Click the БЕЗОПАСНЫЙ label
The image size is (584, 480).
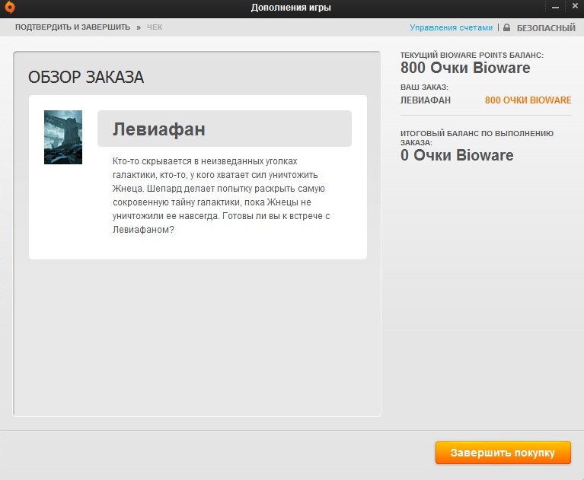[546, 28]
